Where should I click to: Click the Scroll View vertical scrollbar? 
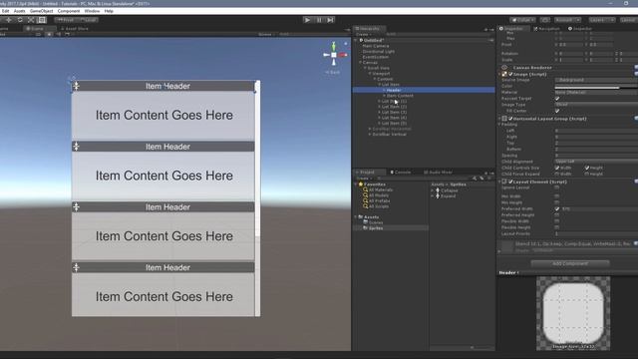[257, 160]
